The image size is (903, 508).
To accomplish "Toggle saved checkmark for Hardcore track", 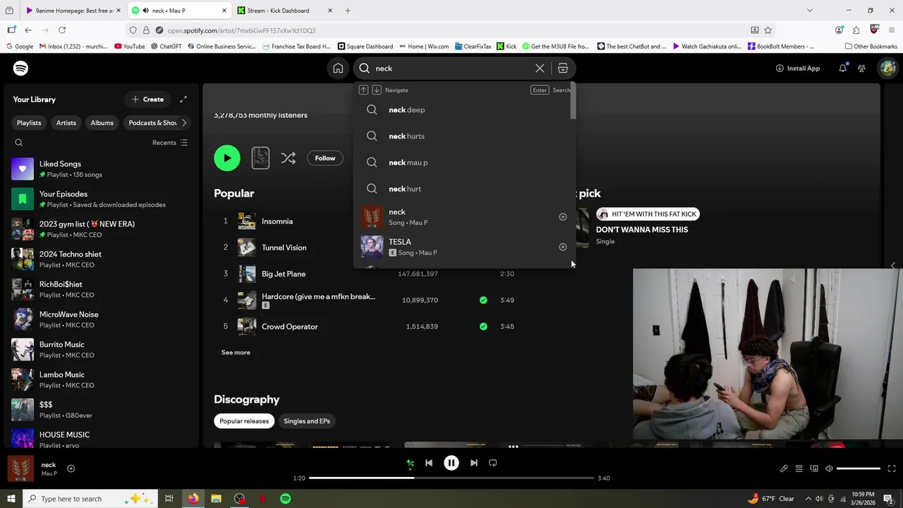I will (x=483, y=300).
